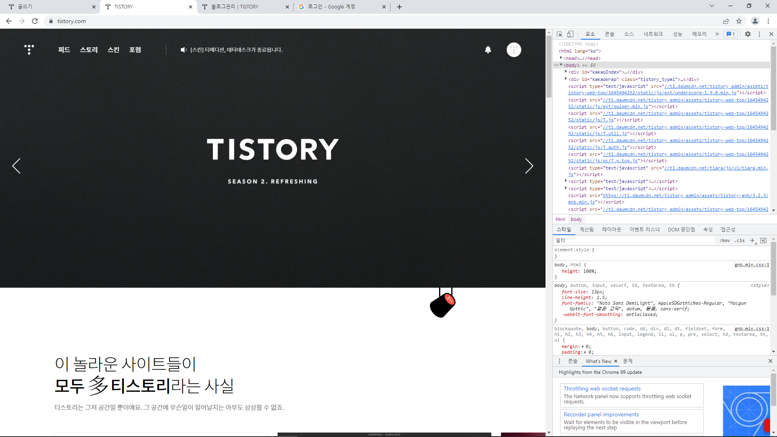Go to previous banner slide arrow

tap(16, 166)
